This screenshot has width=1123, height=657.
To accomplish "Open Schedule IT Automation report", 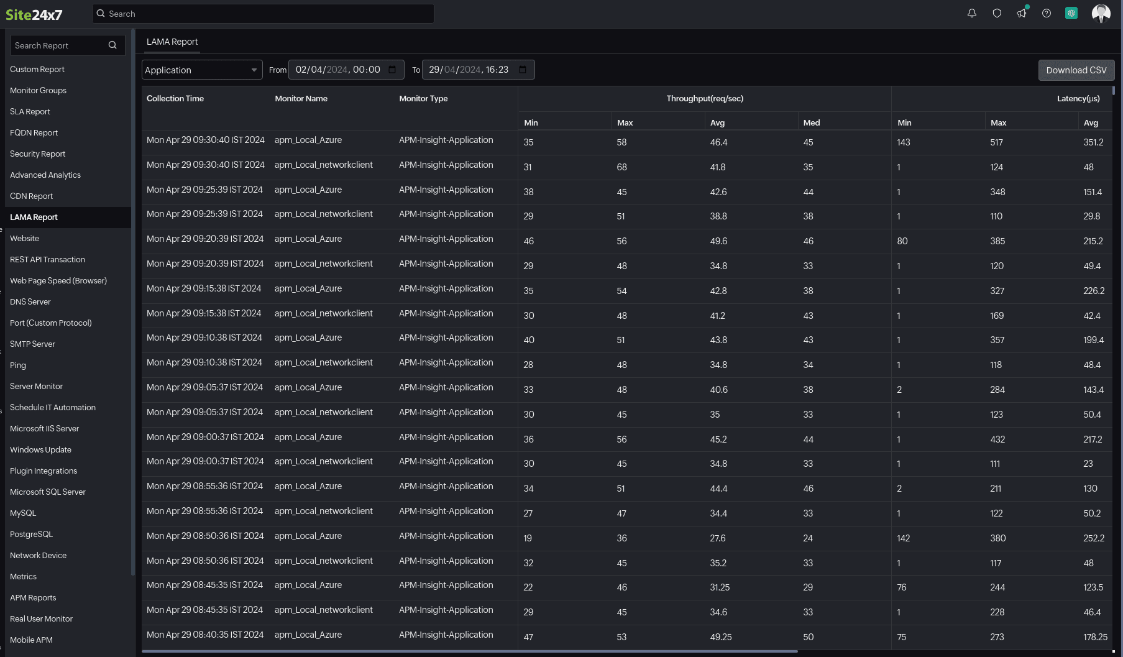I will [x=53, y=407].
